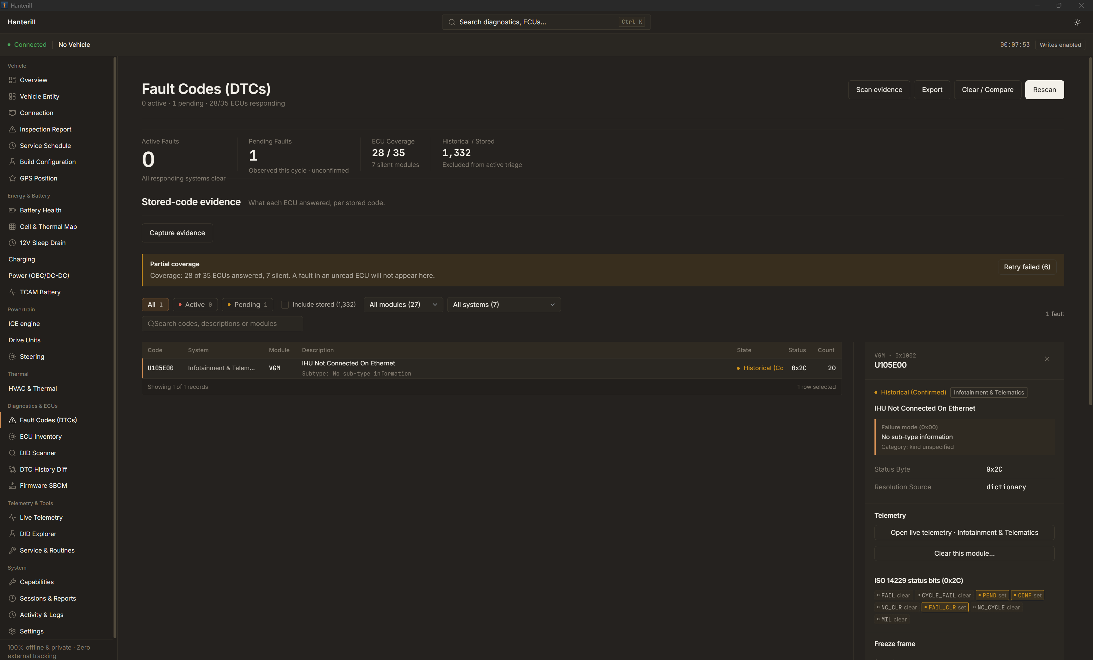Click the Service Schedule clock icon
1093x660 pixels.
pos(12,146)
